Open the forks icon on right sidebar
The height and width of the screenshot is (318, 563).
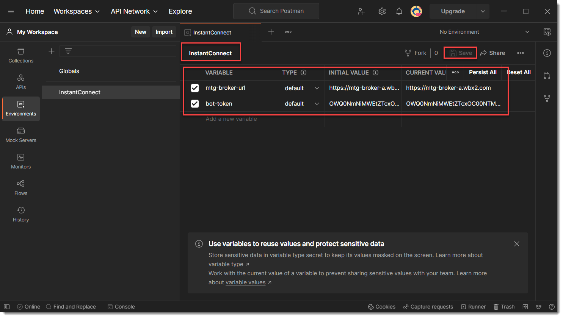click(x=547, y=98)
